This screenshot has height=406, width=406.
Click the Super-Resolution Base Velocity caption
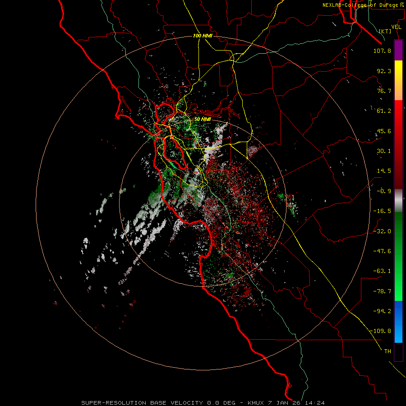tap(203, 403)
